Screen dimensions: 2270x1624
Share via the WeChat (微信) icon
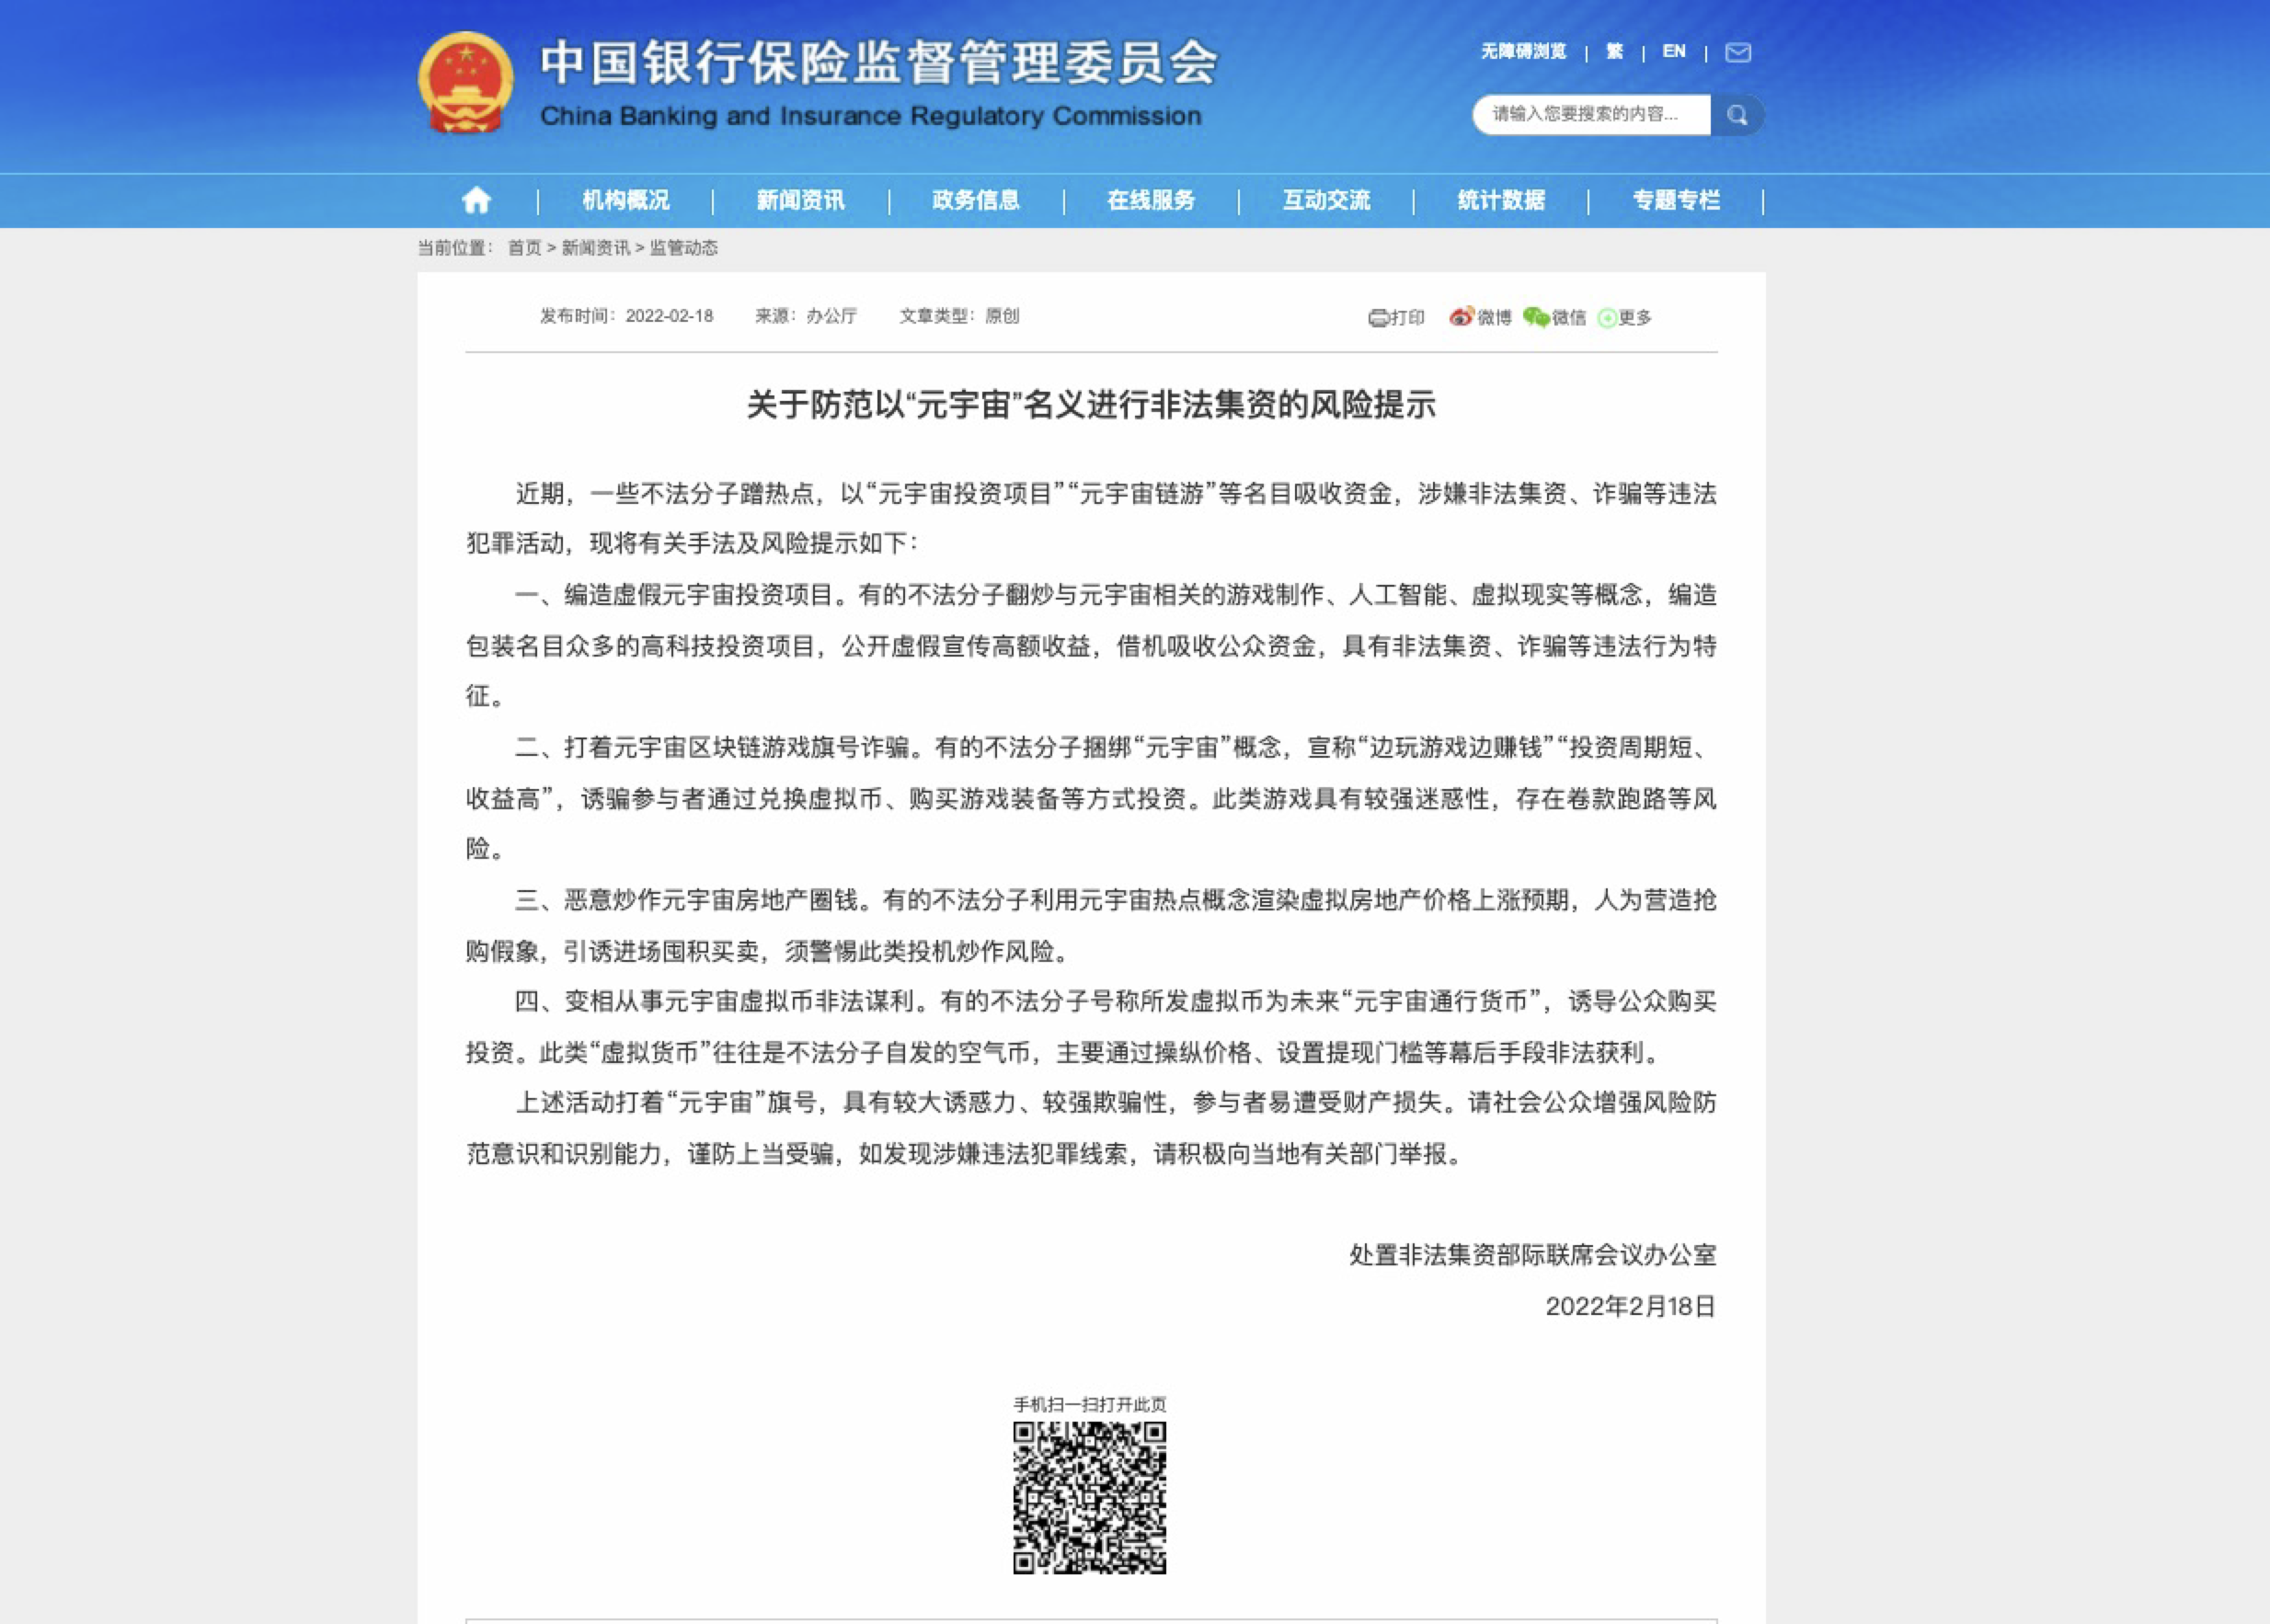(1536, 317)
